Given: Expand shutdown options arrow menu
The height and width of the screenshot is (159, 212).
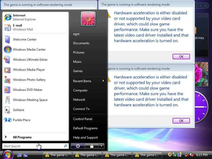Looking at the screenshot, I should click(101, 146).
